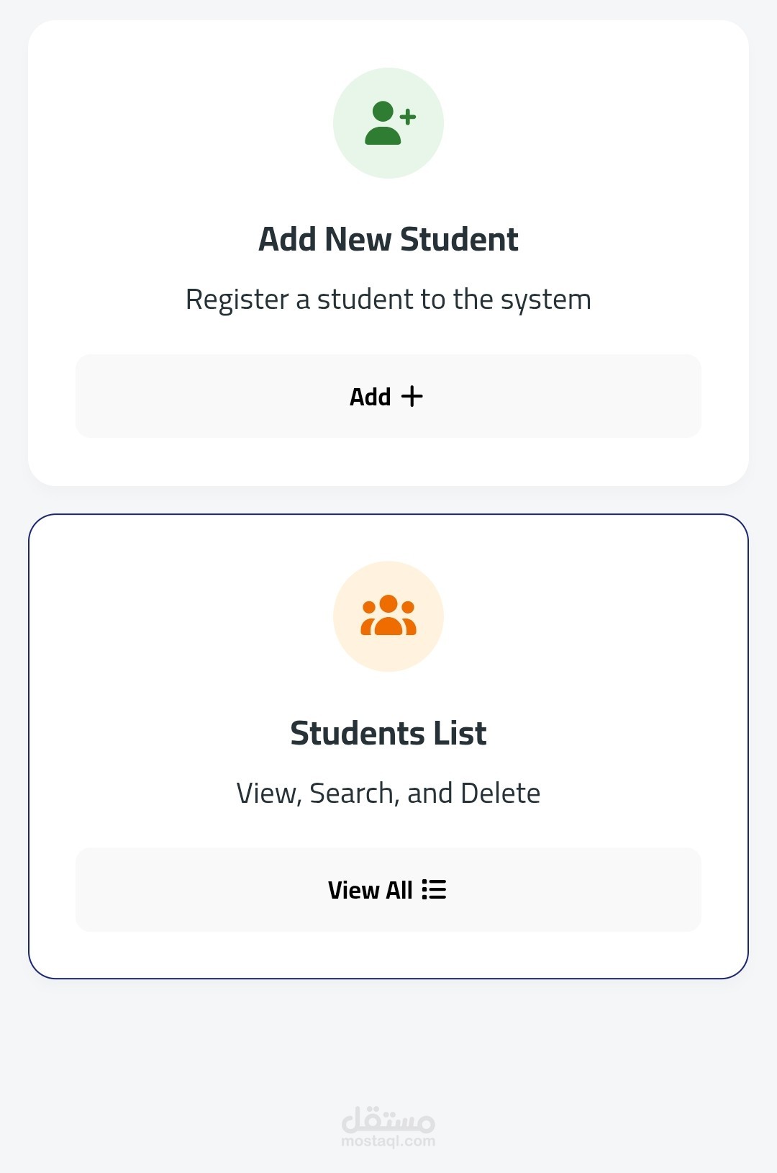Click the pale green circle behind add-user icon

click(353, 155)
